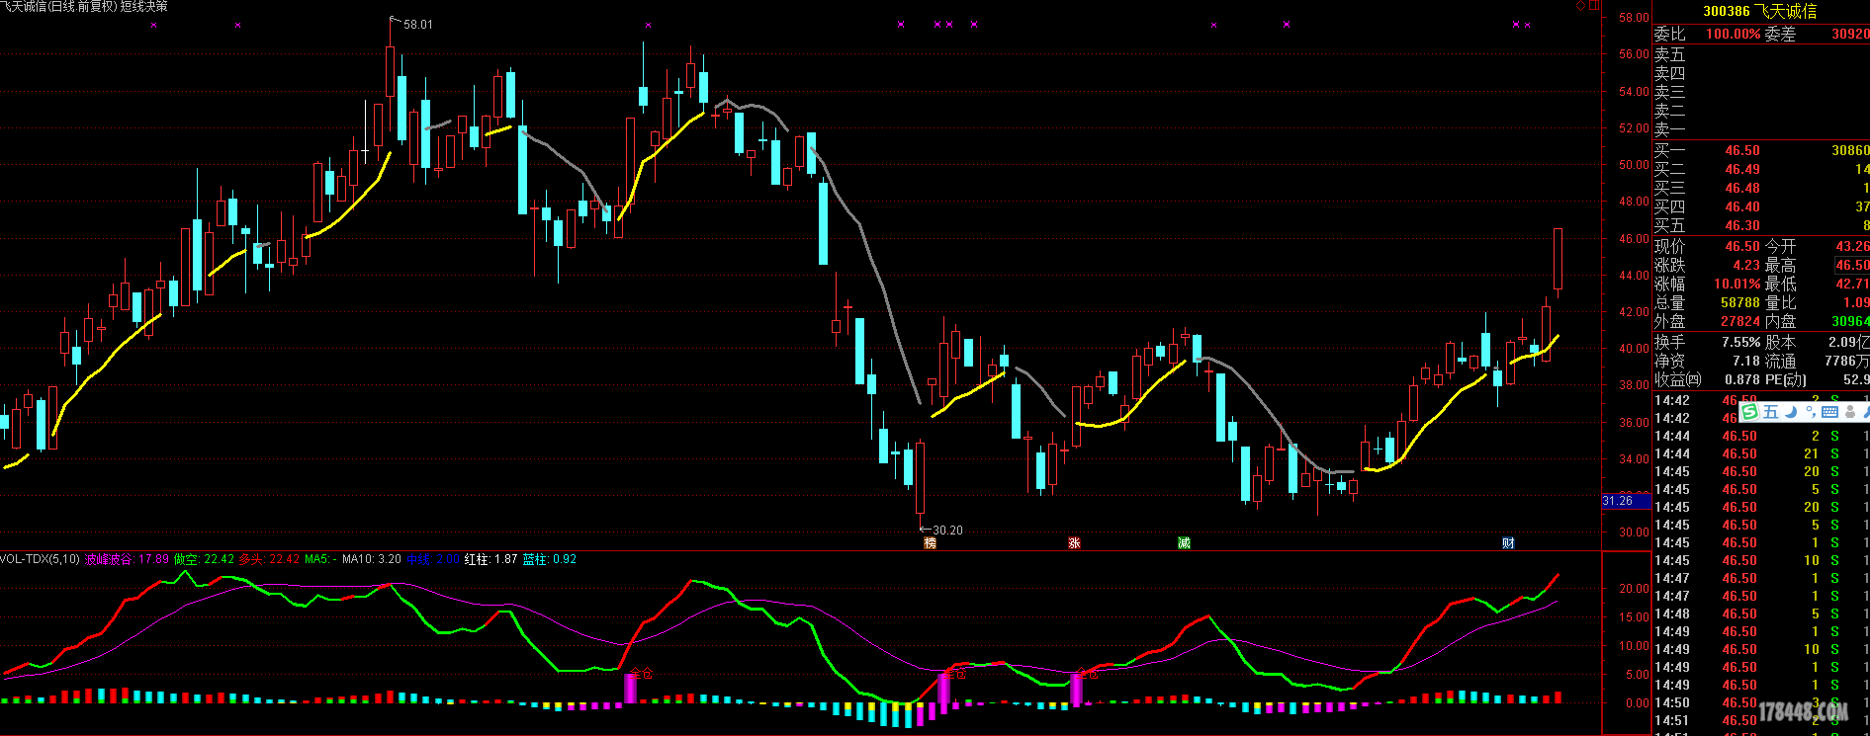Click the 56.00 label on the price axis

tap(1634, 55)
